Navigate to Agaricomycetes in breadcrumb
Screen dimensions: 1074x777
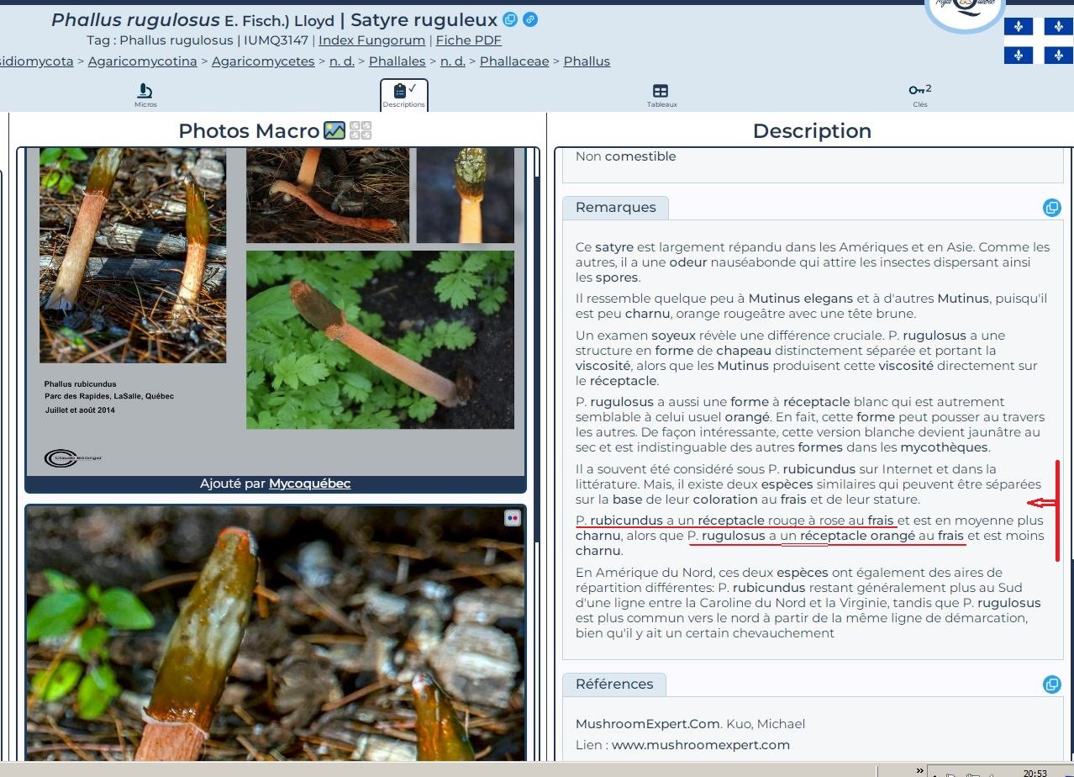(263, 61)
